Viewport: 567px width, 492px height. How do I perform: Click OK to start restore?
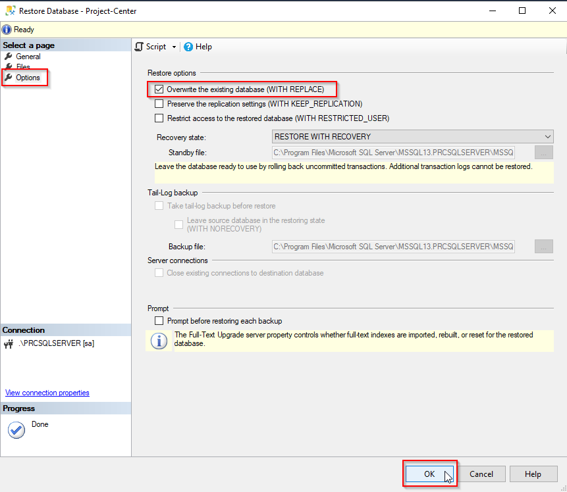tap(429, 474)
